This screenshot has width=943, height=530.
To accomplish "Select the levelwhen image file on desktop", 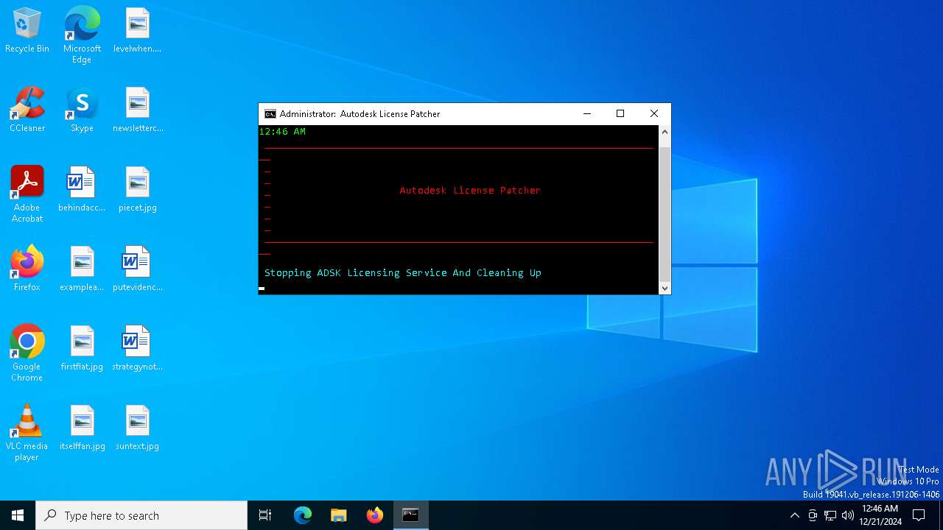I will tap(138, 31).
